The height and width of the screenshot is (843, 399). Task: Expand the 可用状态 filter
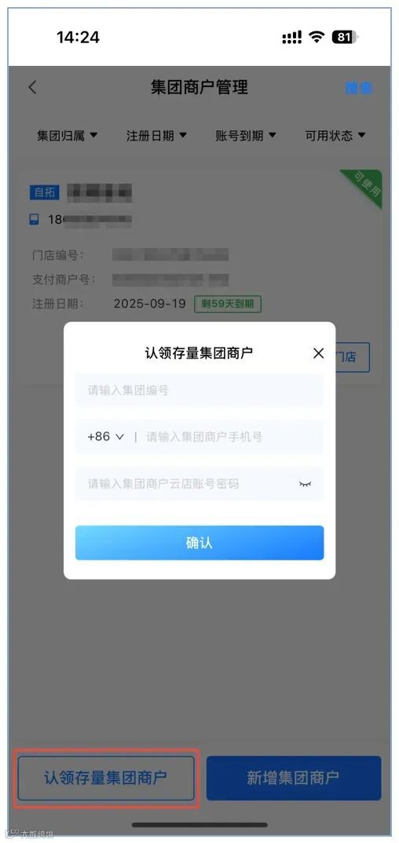335,136
